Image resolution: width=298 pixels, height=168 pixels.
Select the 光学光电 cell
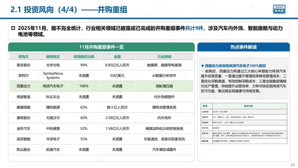(x=53, y=65)
